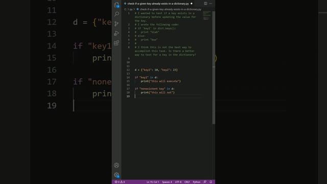The width and height of the screenshot is (327, 184).
Task: Open the editor More Actions ellipsis
Action: pos(211,4)
